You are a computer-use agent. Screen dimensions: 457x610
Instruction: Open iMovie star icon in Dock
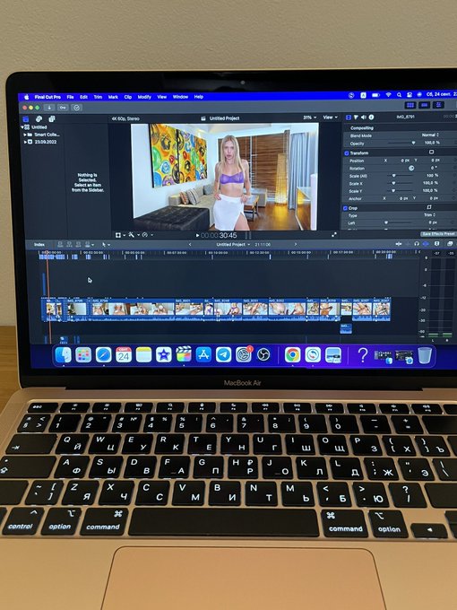tap(164, 355)
